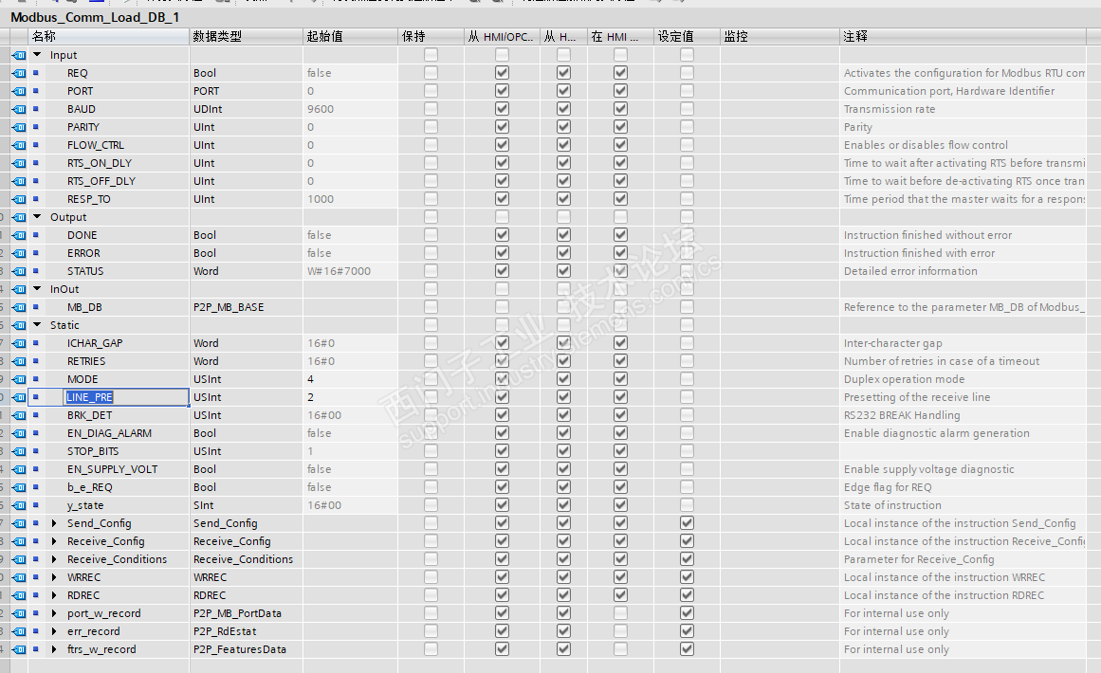Edit the LINE_PRE name field
This screenshot has height=673, width=1101.
coord(126,397)
